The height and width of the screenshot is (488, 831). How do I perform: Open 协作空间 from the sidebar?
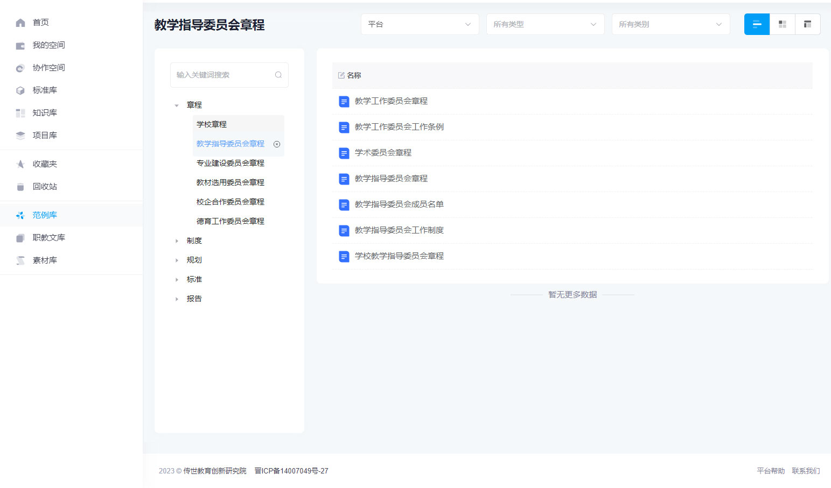point(48,68)
